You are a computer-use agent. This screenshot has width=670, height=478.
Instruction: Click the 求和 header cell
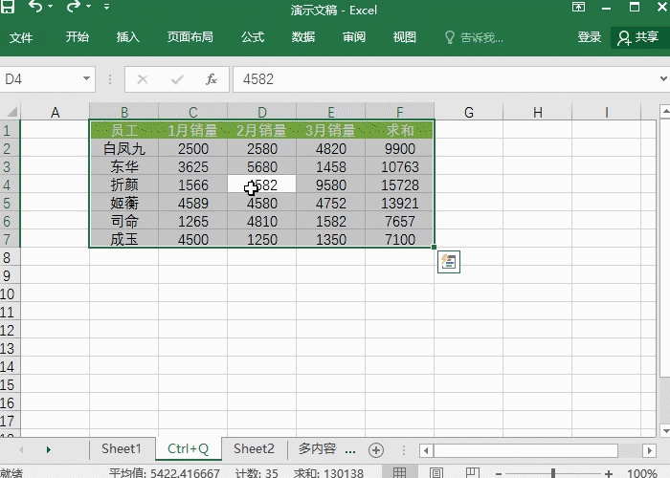[x=399, y=130]
